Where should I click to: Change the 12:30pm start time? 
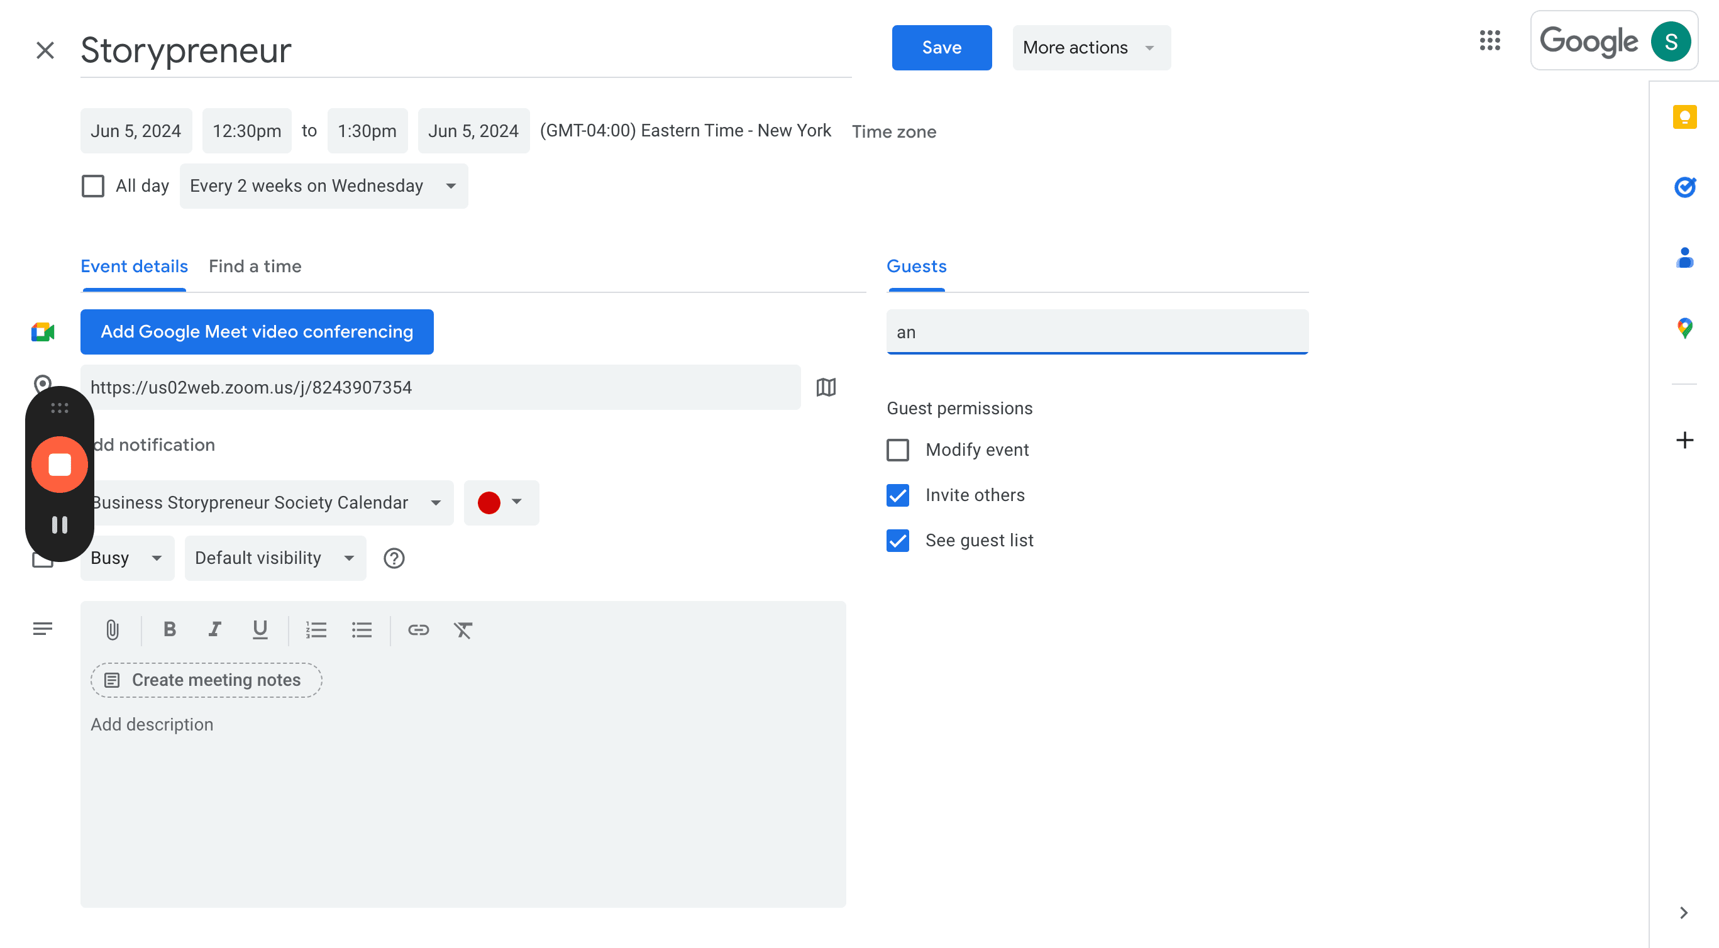(247, 131)
